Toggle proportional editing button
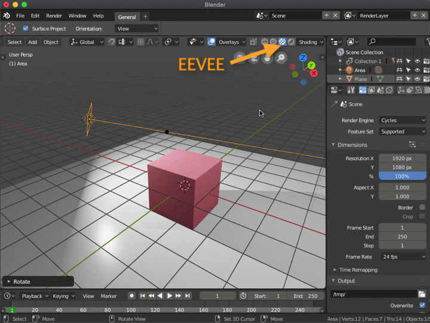The width and height of the screenshot is (430, 323). click(x=140, y=42)
